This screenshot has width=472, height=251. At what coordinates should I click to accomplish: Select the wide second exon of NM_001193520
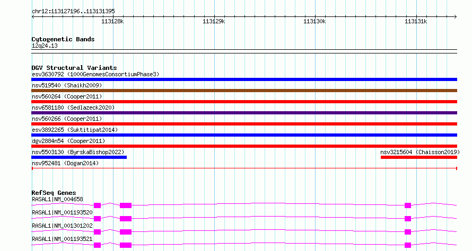pos(126,219)
